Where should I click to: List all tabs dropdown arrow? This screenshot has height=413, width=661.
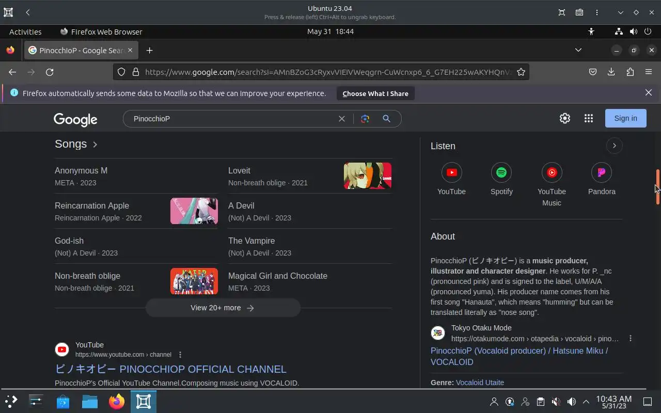[578, 50]
